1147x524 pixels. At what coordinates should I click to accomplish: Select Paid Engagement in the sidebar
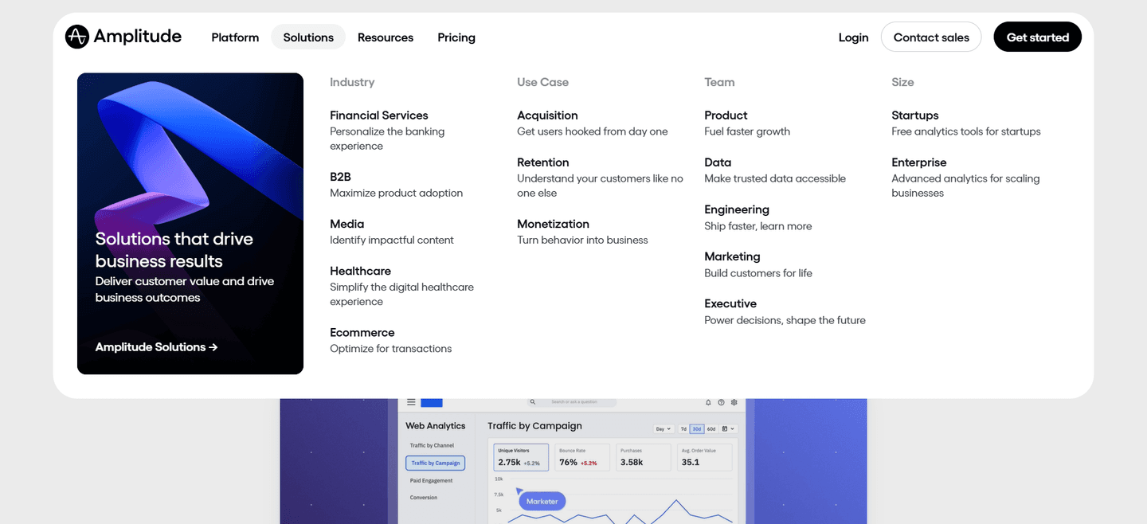tap(431, 480)
